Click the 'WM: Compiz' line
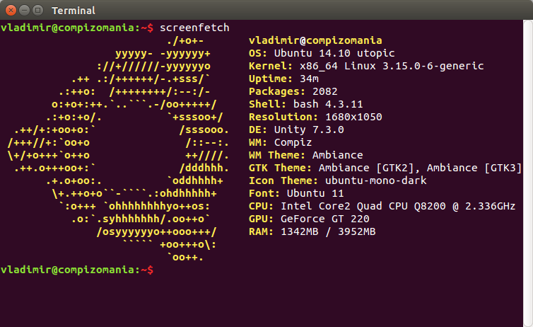 pyautogui.click(x=280, y=142)
